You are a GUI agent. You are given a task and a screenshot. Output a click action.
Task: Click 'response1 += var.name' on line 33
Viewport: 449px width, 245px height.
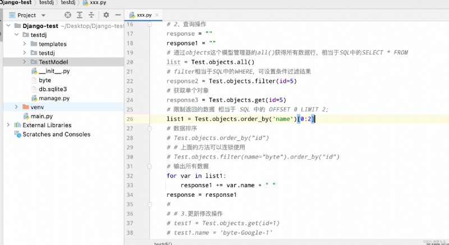pyautogui.click(x=218, y=185)
